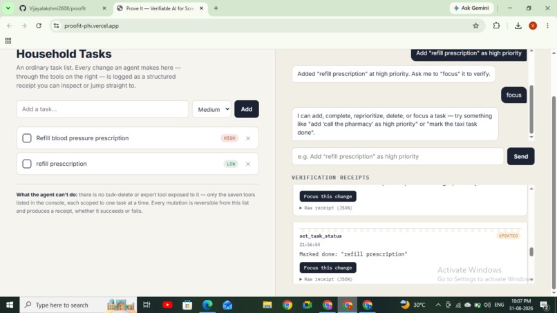557x313 pixels.
Task: Expand Raw receipt (JSON) under Marked done
Action: click(x=325, y=279)
